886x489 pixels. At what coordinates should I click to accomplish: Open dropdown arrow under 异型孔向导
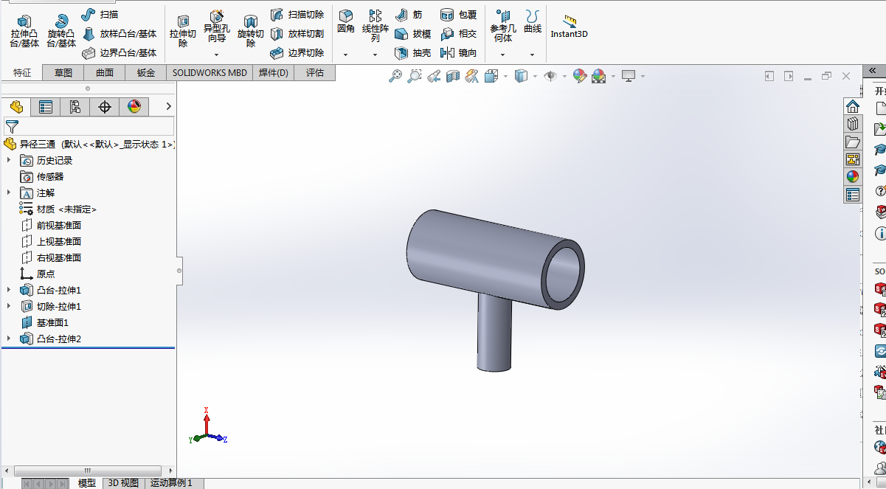[217, 55]
